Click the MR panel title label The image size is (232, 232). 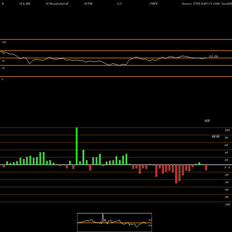click(x=207, y=121)
